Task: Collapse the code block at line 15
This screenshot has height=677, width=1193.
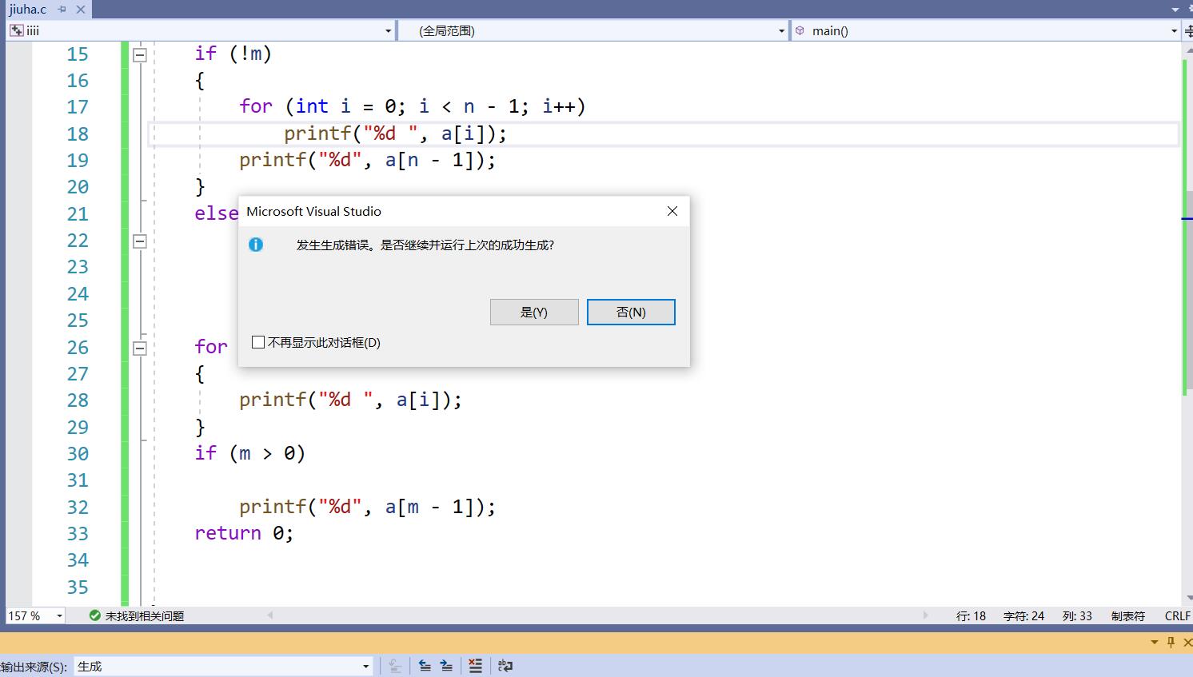Action: tap(140, 55)
